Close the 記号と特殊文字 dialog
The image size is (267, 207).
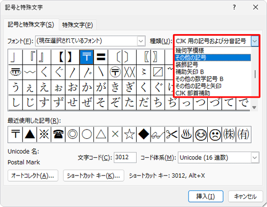coord(256,7)
